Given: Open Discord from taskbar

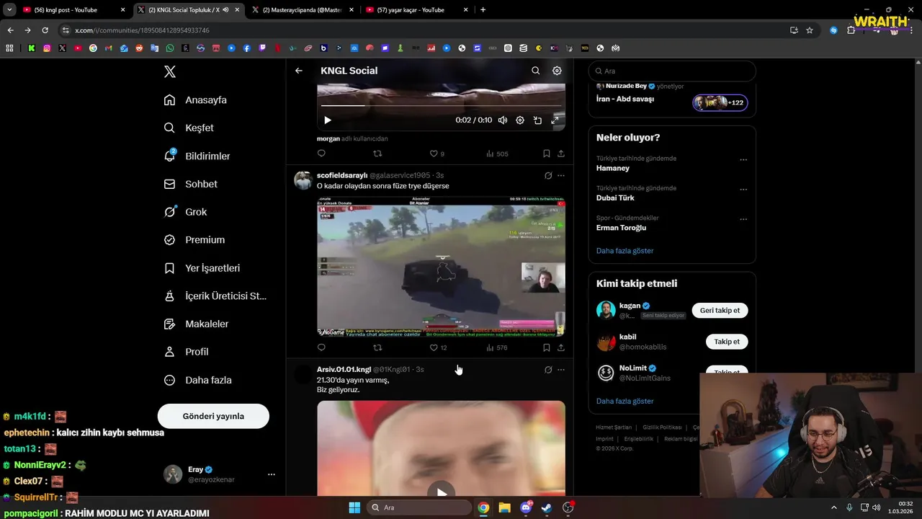Looking at the screenshot, I should pos(525,507).
